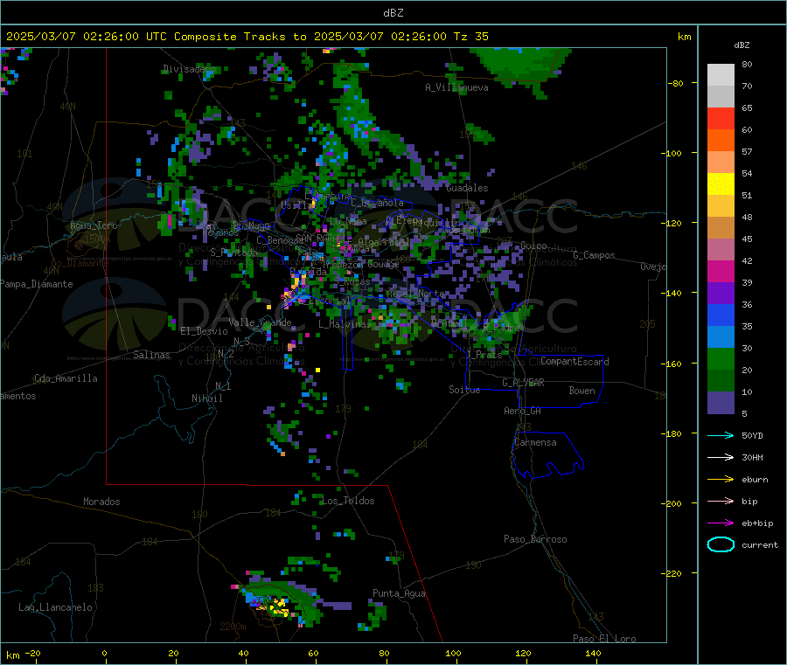
Task: Click the Cda_Amarilla place label
Action: point(66,378)
